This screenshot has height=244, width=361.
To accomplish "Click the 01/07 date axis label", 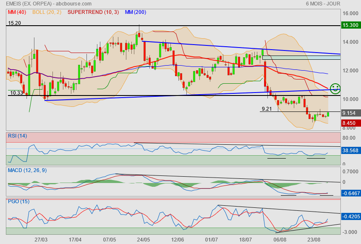I will 211,240.
